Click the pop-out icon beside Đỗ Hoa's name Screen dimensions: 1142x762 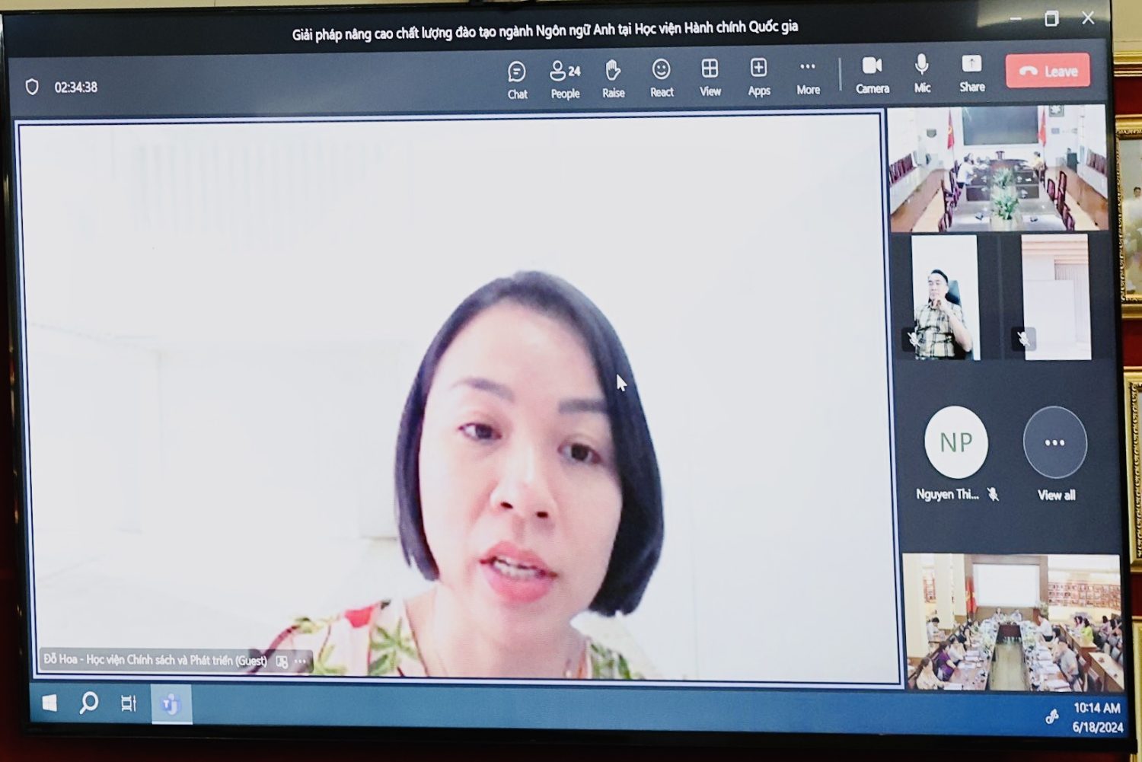coord(282,662)
